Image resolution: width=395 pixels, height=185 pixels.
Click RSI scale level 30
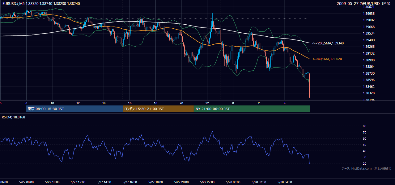pos(364,157)
